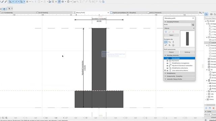Close the Menedżer profili panel
This screenshot has width=216, height=121.
tap(193, 18)
